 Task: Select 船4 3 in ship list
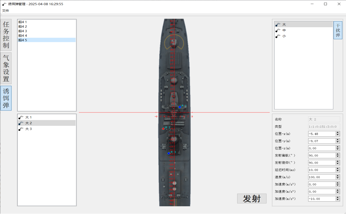click(23, 31)
